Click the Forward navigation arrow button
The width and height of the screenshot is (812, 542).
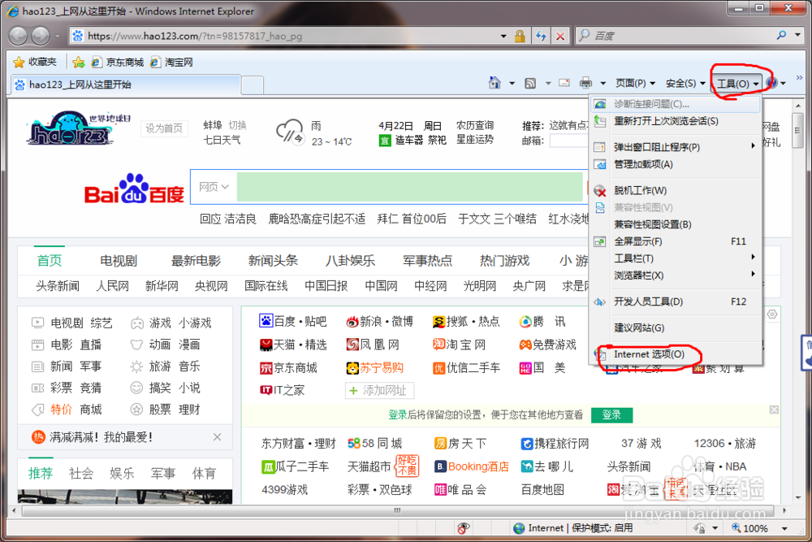point(40,36)
